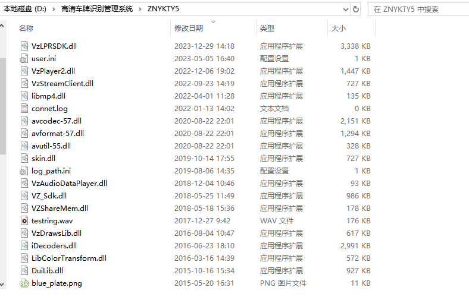Navigate to 高清车牌识别管理系统 folder in breadcrumb

tap(97, 9)
